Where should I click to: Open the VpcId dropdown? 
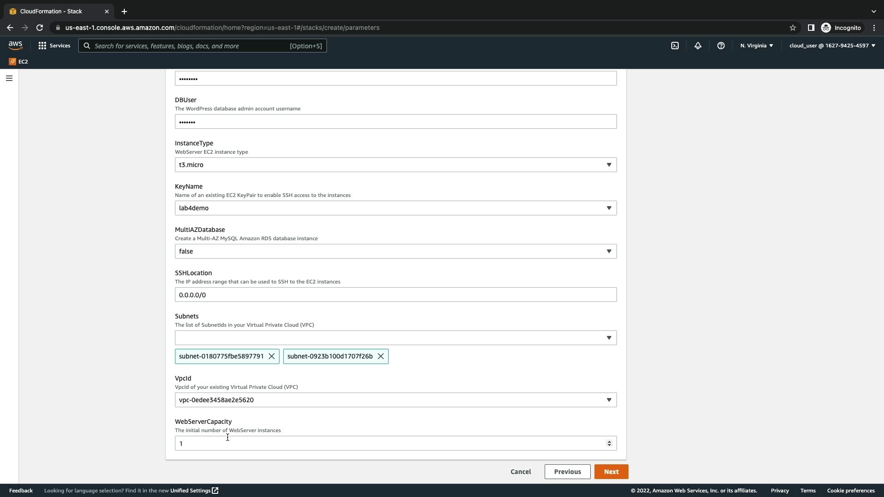(x=395, y=400)
